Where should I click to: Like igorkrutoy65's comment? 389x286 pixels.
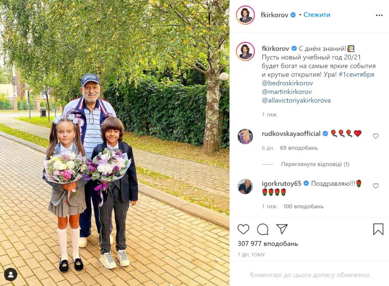click(x=376, y=186)
